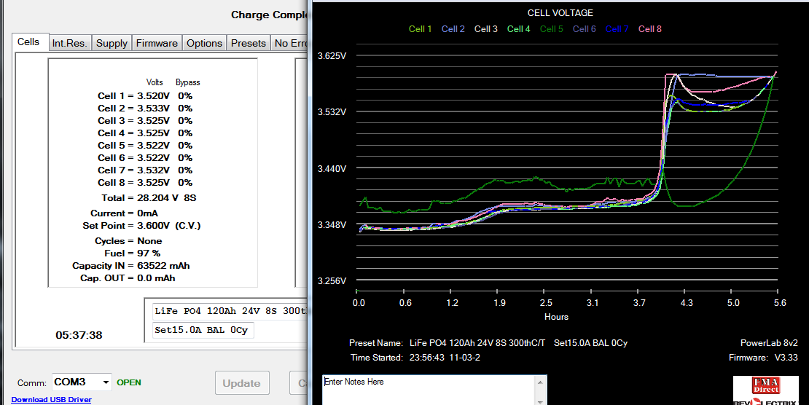This screenshot has width=809, height=405.
Task: Click the Cell 5 legend entry
Action: 551,29
